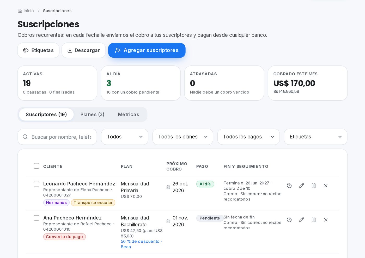The image size is (365, 258).
Task: Edit Leonardo Pacheco Hernández subscription pencil icon
Action: pyautogui.click(x=301, y=186)
